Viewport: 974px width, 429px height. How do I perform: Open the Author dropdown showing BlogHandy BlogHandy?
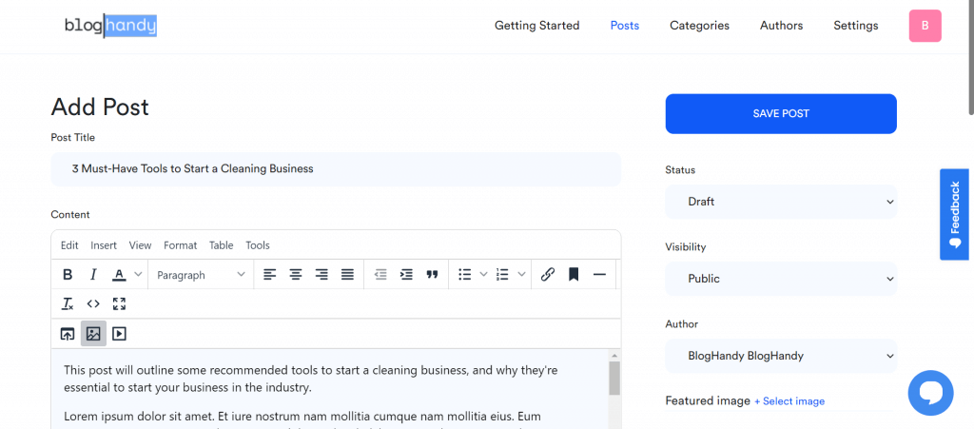pyautogui.click(x=781, y=356)
